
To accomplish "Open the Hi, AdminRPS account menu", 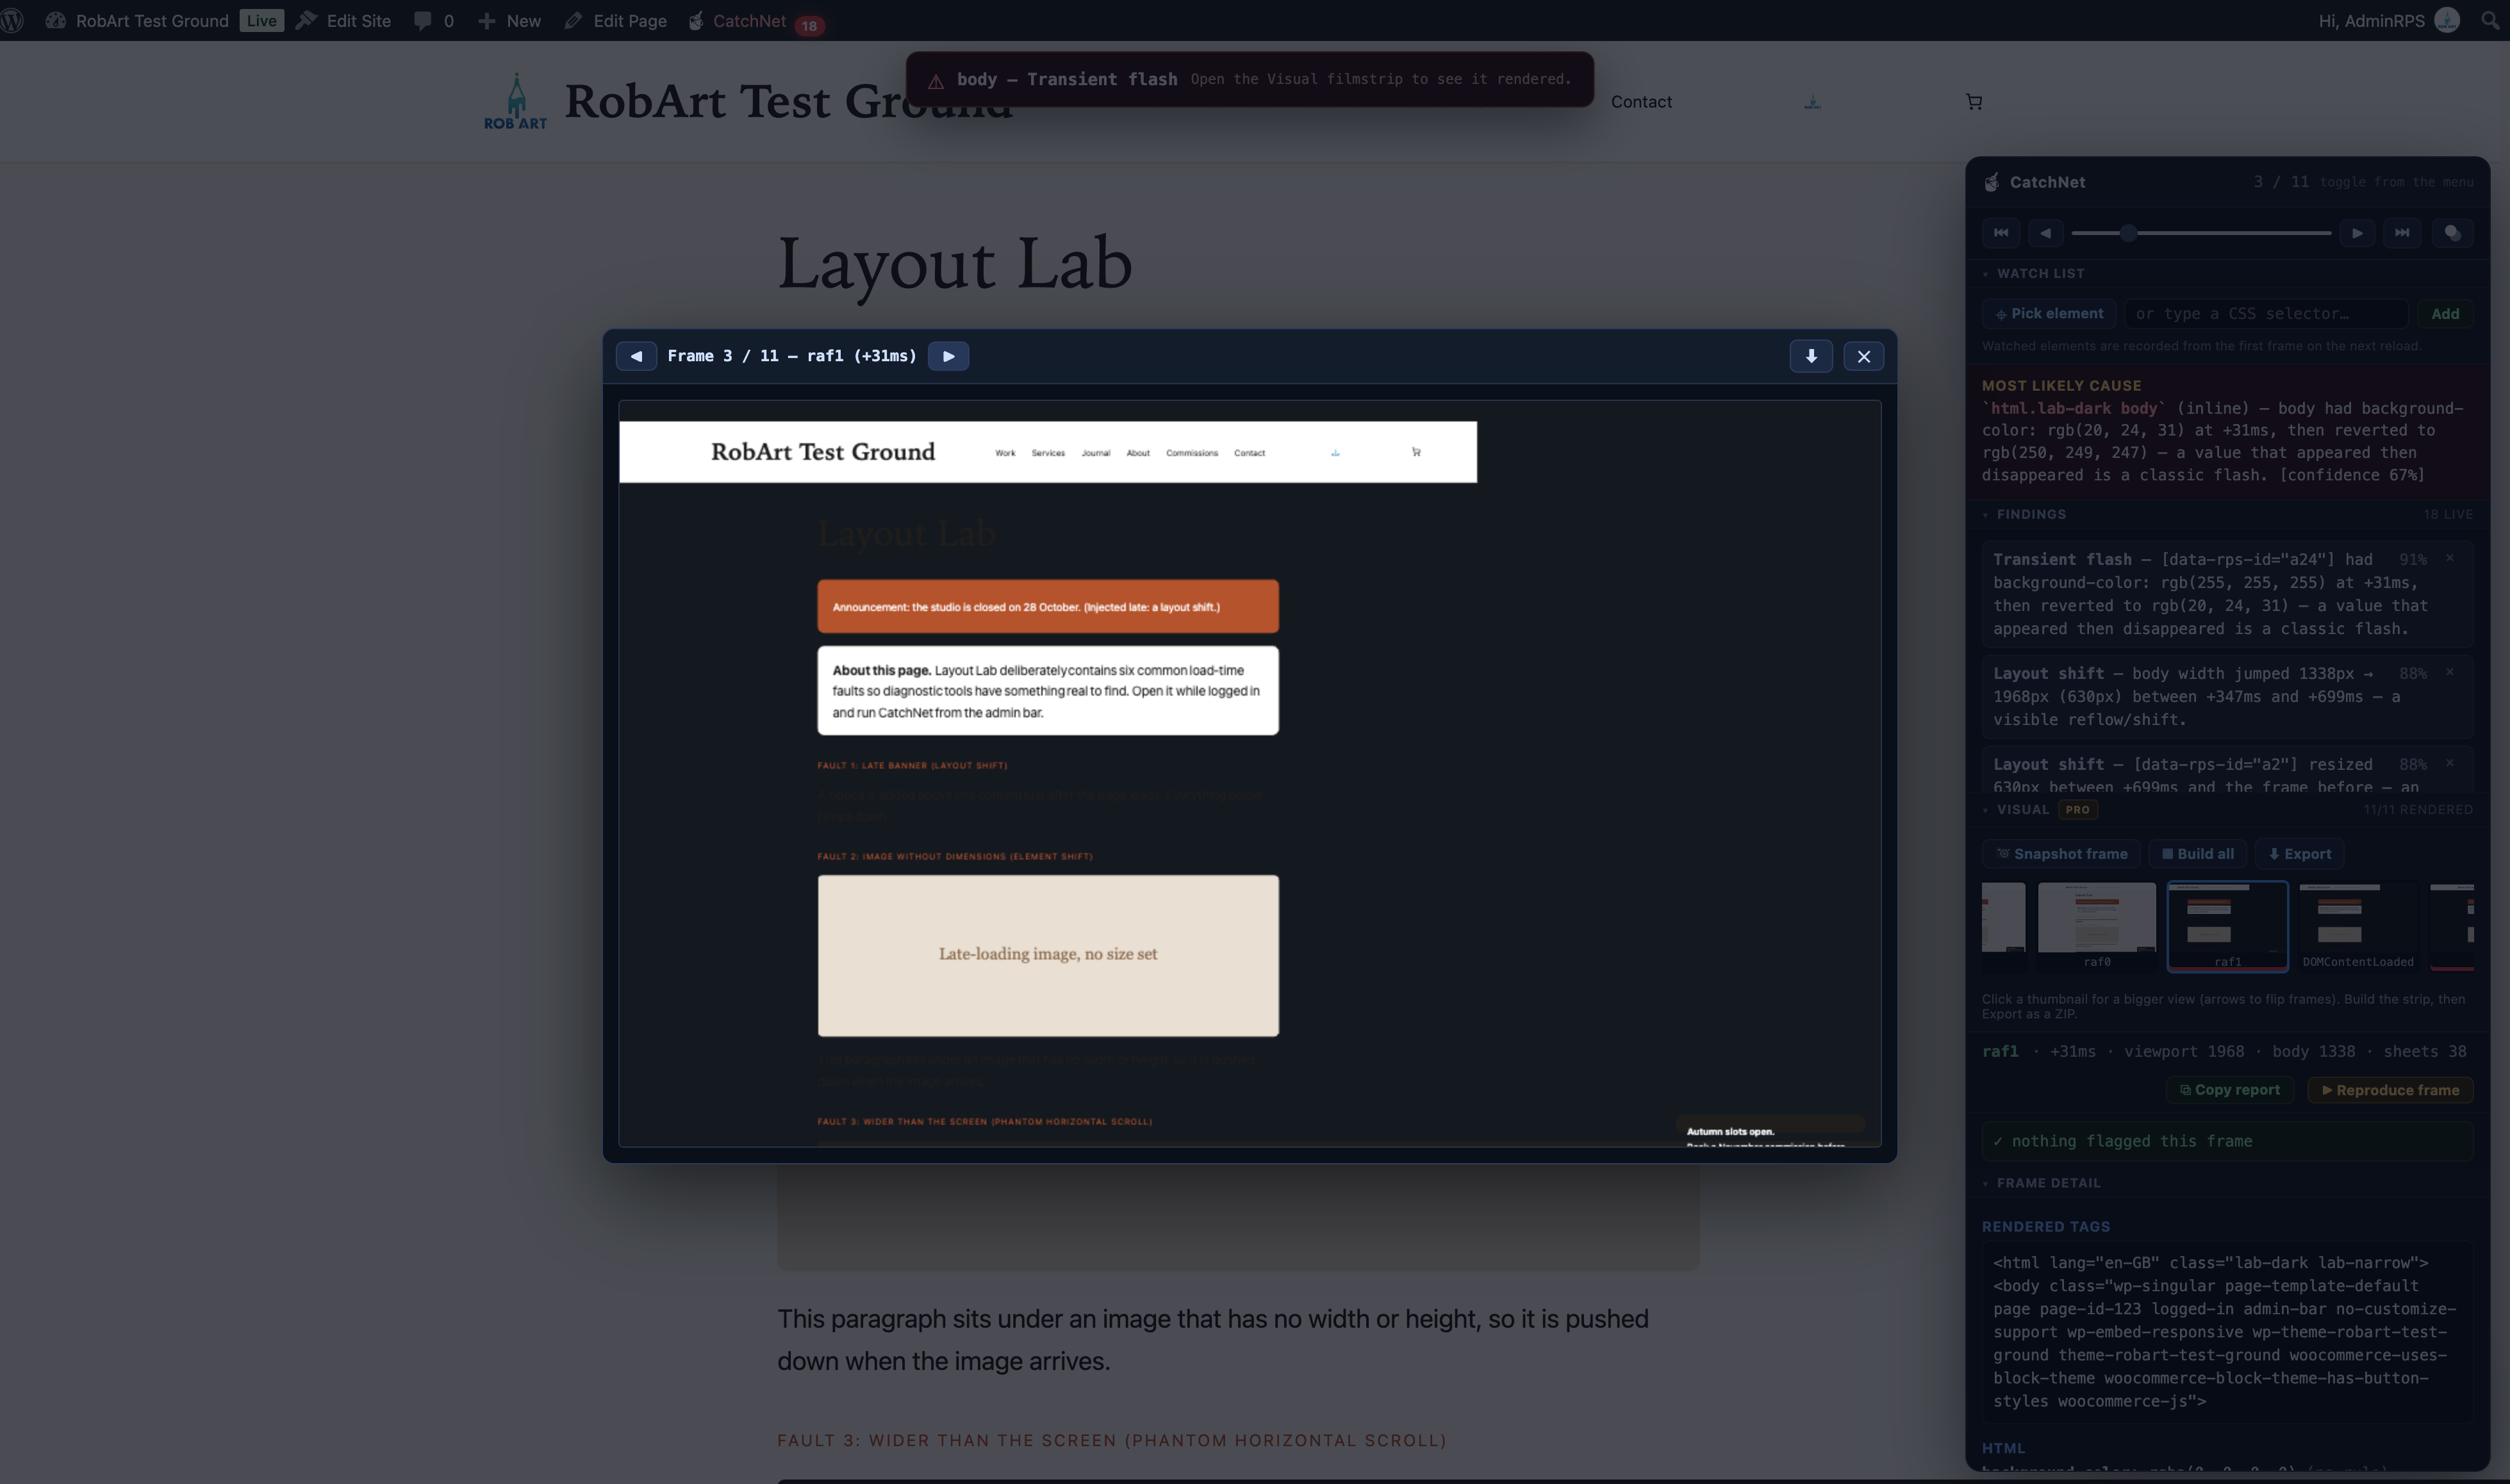I will tap(2389, 20).
